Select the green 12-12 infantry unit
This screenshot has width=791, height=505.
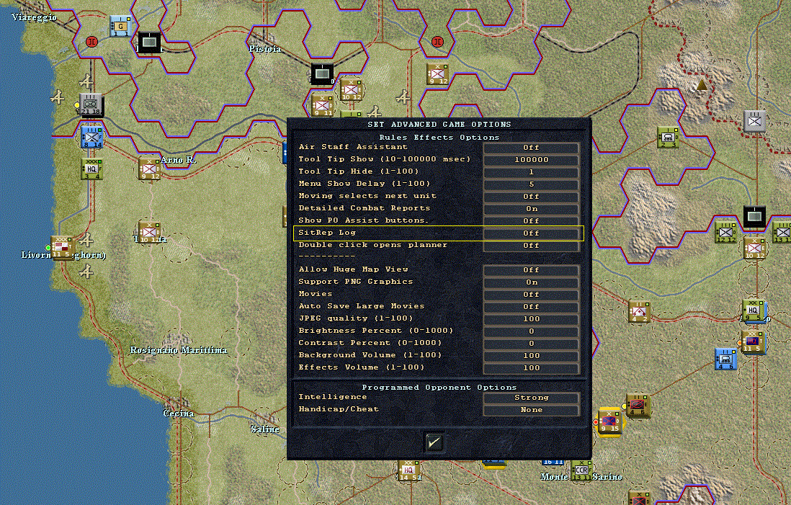tap(726, 233)
